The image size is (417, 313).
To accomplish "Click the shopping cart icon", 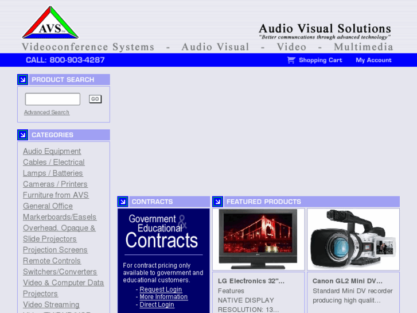I will (291, 60).
